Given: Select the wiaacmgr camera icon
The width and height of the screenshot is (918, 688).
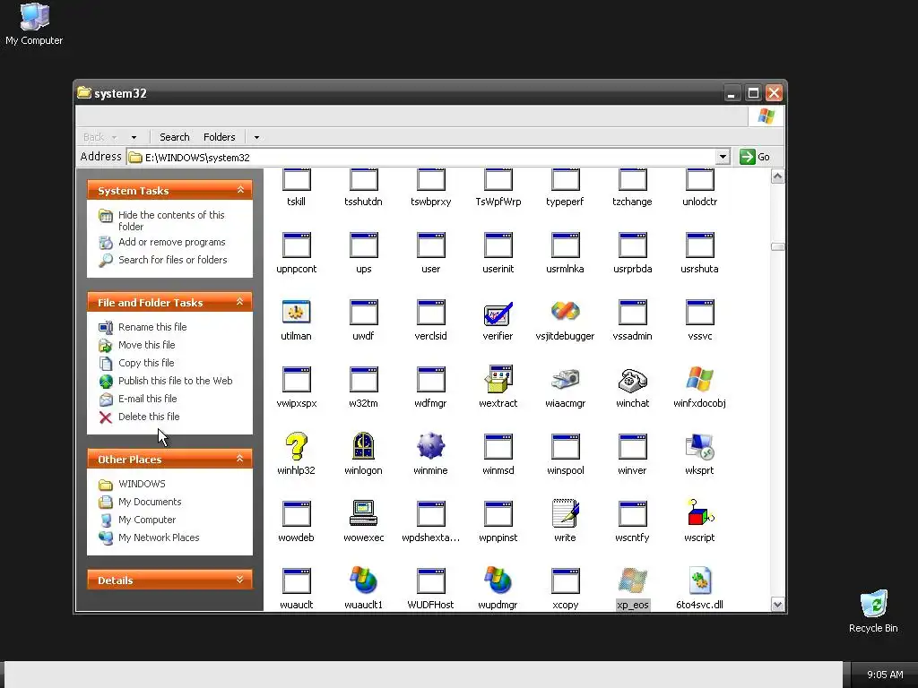Looking at the screenshot, I should (565, 379).
